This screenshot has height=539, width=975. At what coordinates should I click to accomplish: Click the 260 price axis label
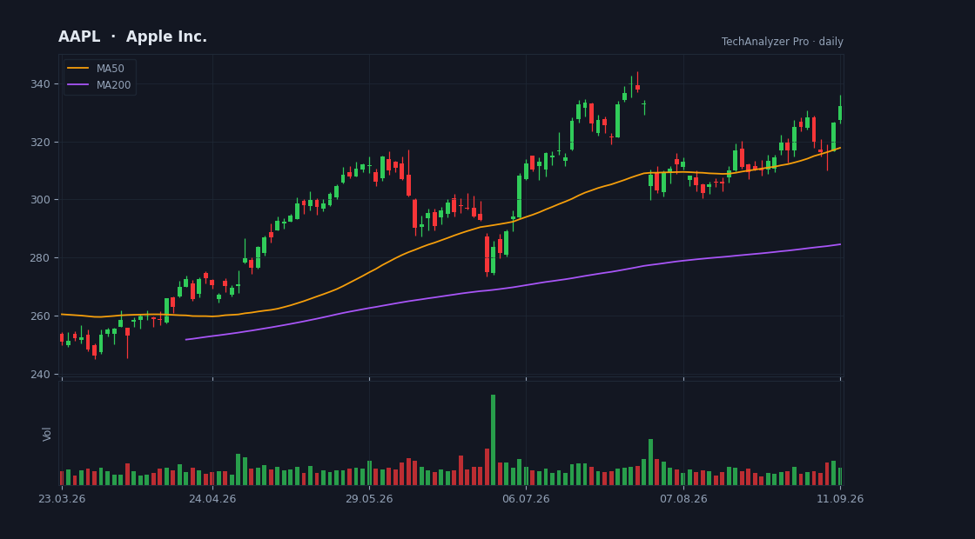pyautogui.click(x=40, y=316)
